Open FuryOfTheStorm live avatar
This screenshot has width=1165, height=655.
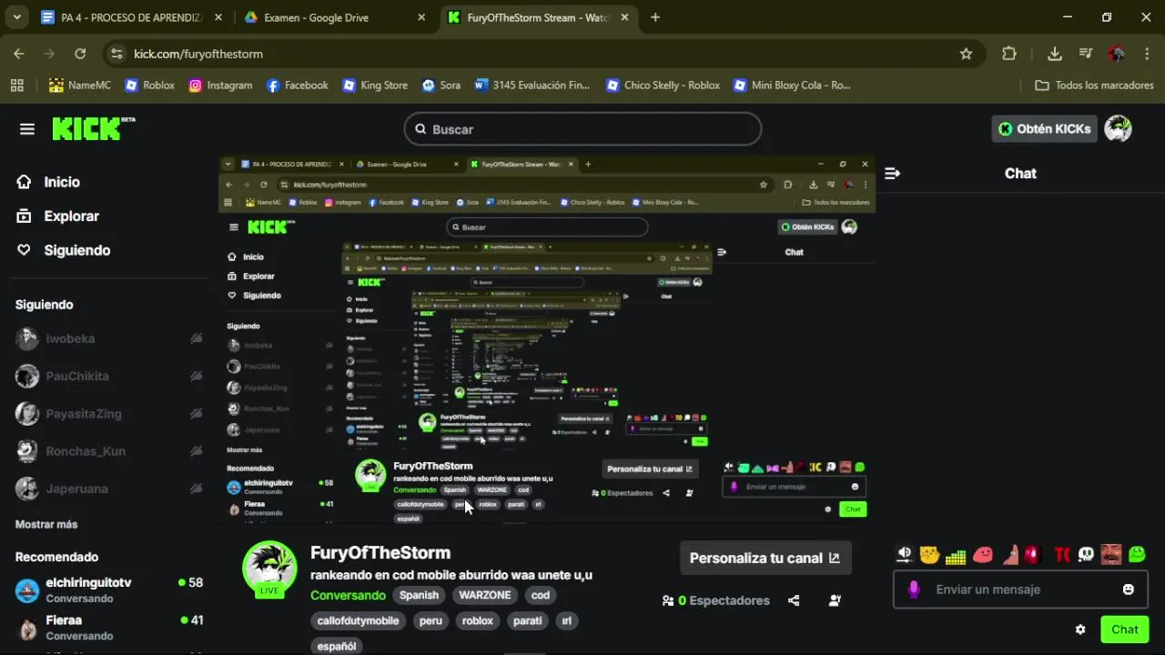tap(269, 569)
